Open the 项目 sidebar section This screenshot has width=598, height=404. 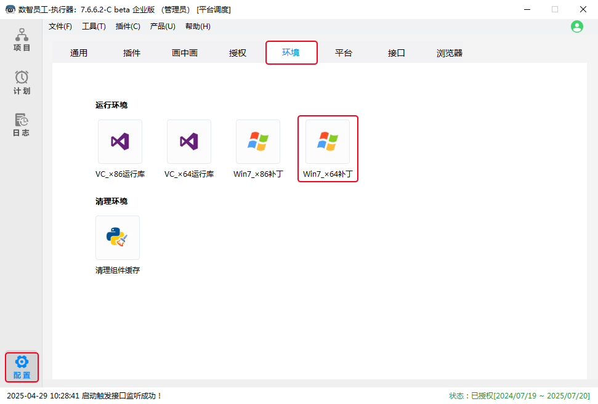[x=22, y=39]
